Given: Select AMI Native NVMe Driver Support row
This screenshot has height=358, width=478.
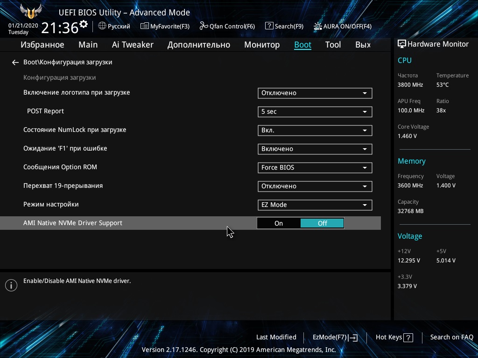Looking at the screenshot, I should pos(190,223).
